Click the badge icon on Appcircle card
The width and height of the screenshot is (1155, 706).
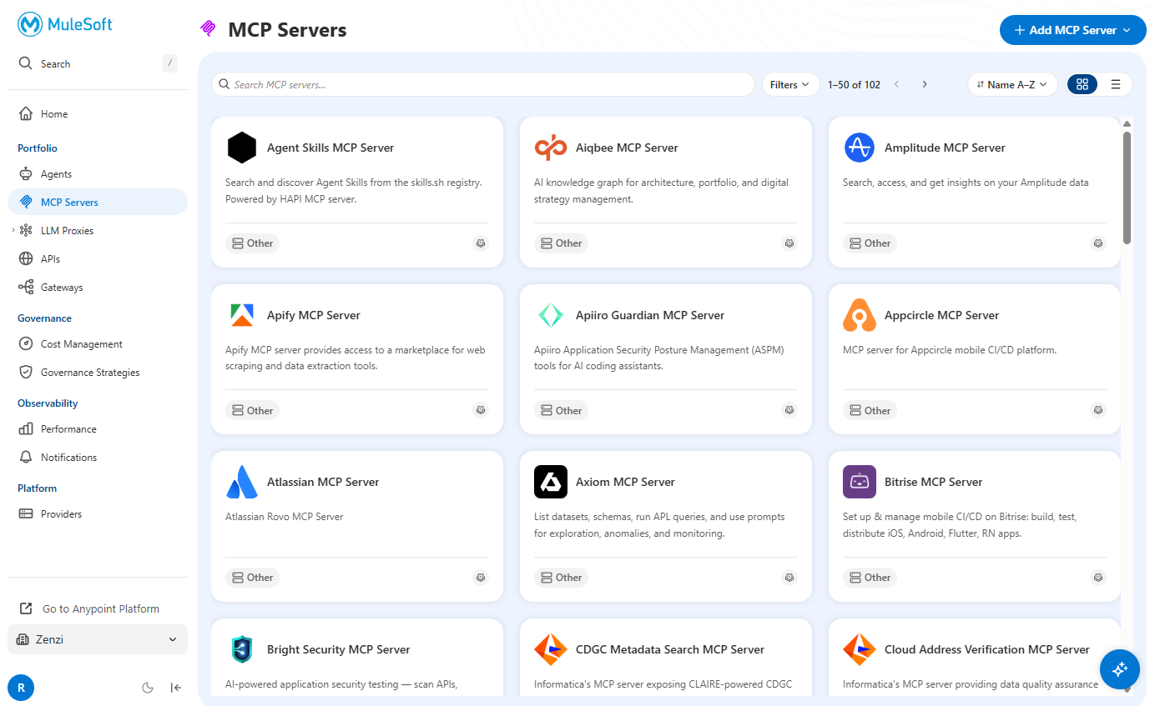coord(1098,410)
